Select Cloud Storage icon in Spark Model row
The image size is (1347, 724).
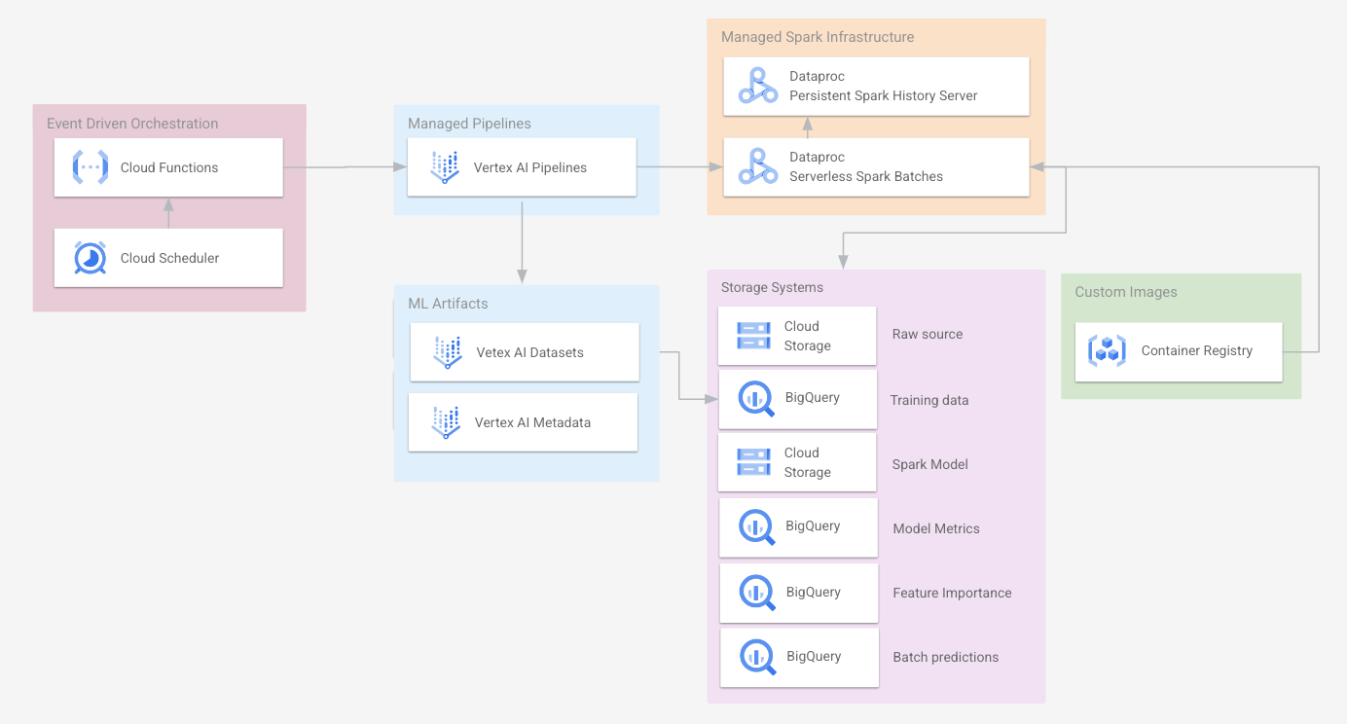pyautogui.click(x=754, y=462)
